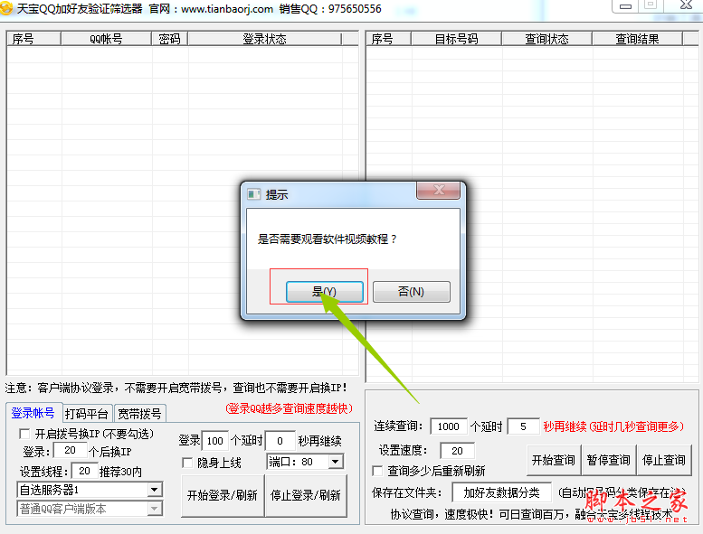Click the 设置线程 input field
The height and width of the screenshot is (534, 703).
pyautogui.click(x=85, y=471)
